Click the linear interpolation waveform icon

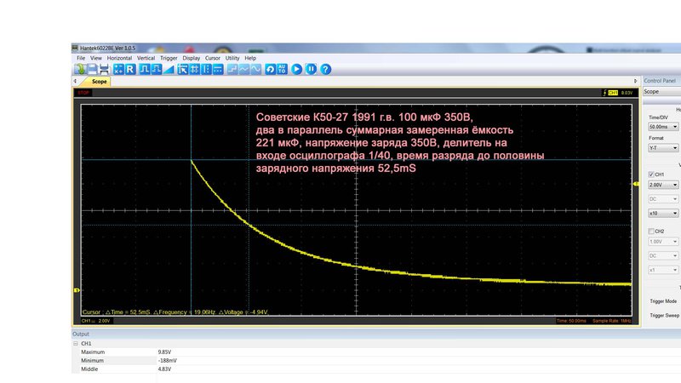click(x=244, y=69)
